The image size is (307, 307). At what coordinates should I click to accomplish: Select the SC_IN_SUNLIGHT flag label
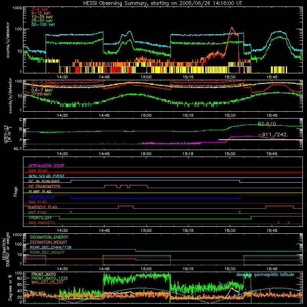tap(44, 181)
